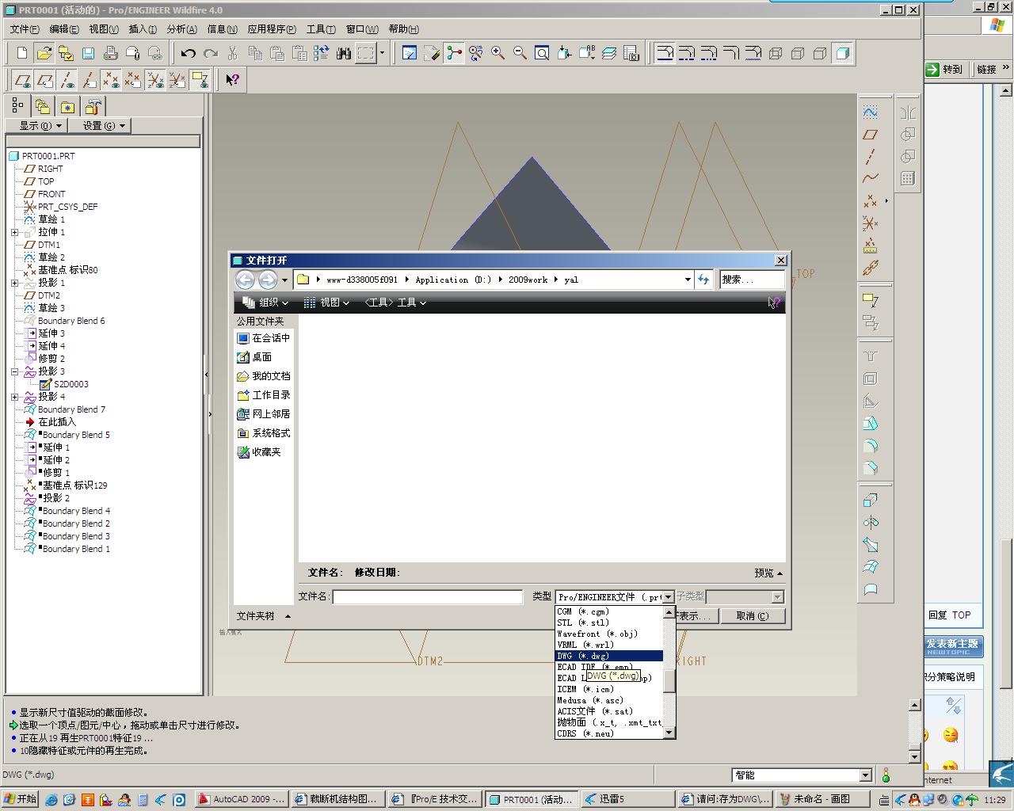Toggle datum points display
1014x811 pixels.
point(112,79)
